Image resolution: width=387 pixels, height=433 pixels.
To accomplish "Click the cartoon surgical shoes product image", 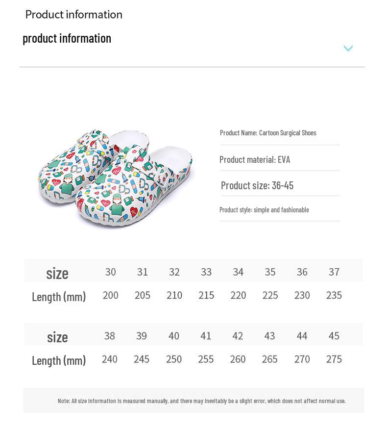I will pos(116,178).
